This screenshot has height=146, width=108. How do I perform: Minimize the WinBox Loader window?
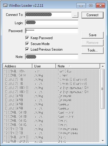81,6
